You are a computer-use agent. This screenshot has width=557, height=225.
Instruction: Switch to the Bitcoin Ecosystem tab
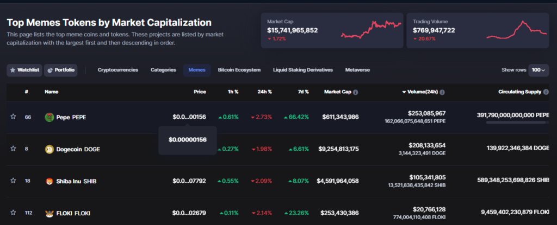[x=239, y=70]
